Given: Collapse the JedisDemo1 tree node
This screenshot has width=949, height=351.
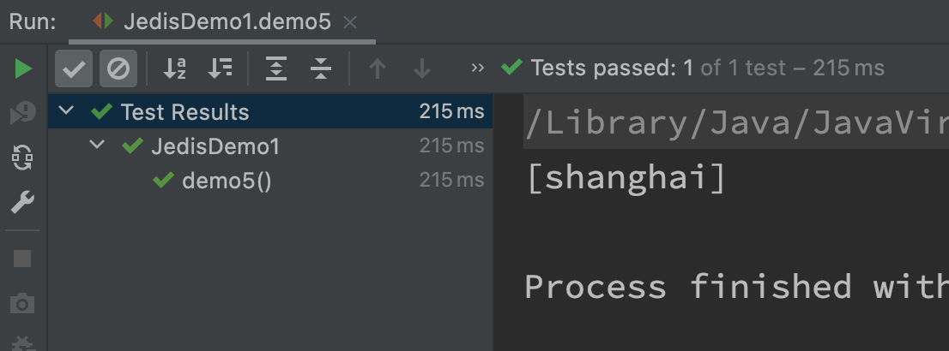Looking at the screenshot, I should tap(97, 145).
